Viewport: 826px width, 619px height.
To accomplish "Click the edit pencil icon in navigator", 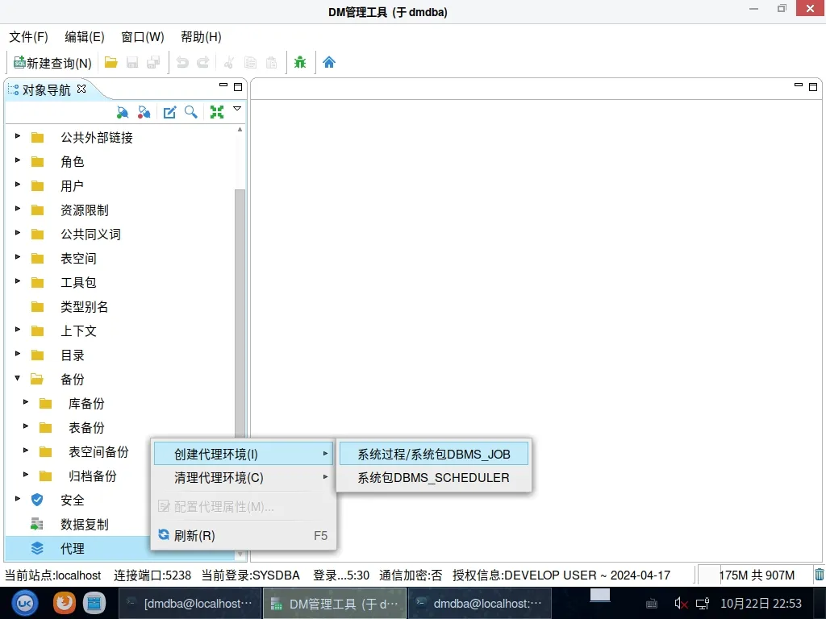I will coord(169,112).
